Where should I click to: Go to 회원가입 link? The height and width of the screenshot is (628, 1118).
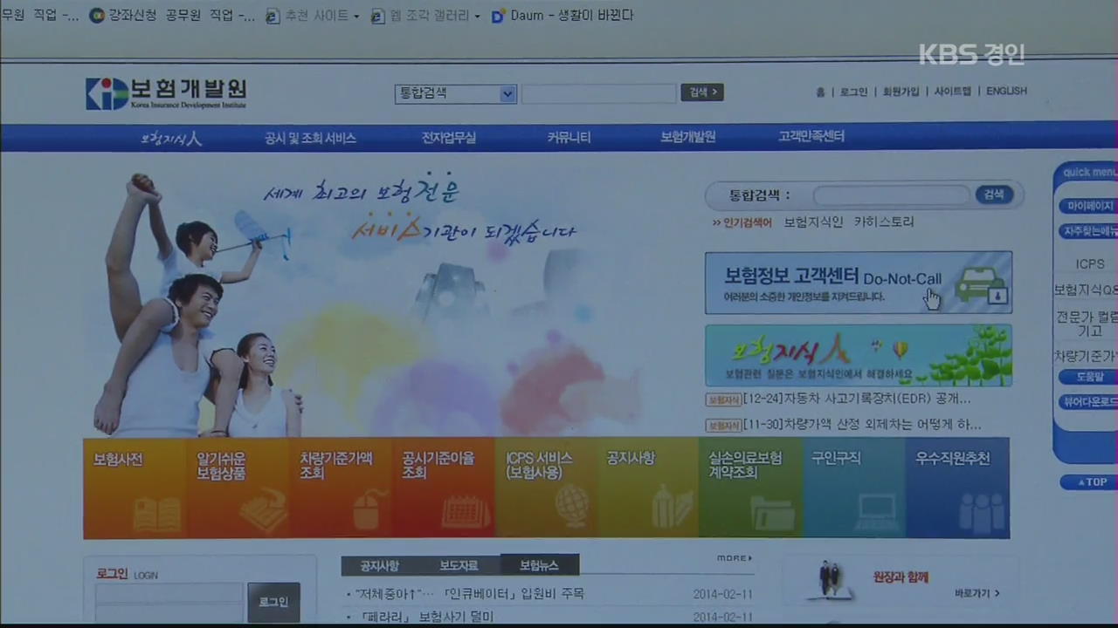(x=901, y=92)
